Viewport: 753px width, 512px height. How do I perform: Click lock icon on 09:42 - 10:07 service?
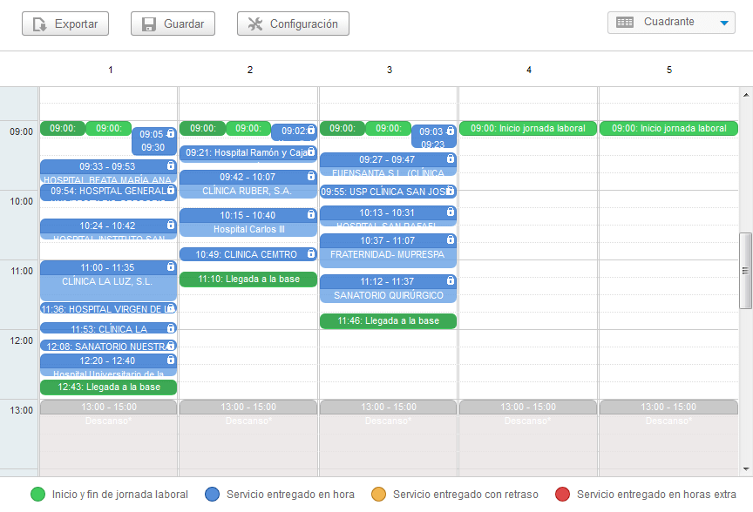pos(311,176)
